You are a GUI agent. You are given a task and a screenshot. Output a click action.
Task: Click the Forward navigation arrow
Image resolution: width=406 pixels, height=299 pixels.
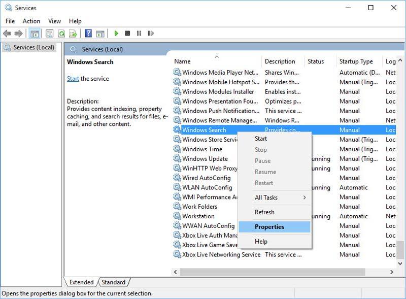click(x=19, y=34)
